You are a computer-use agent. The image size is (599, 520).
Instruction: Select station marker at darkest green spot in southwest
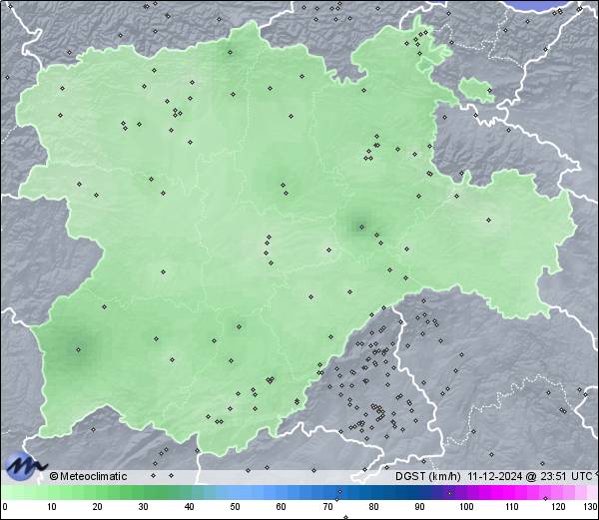tap(78, 349)
